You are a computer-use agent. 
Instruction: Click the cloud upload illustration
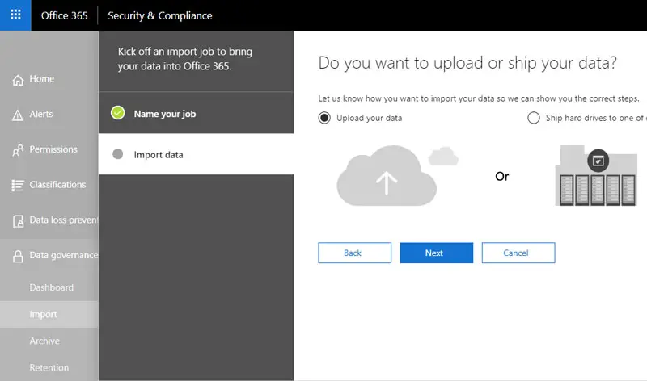[x=387, y=177]
